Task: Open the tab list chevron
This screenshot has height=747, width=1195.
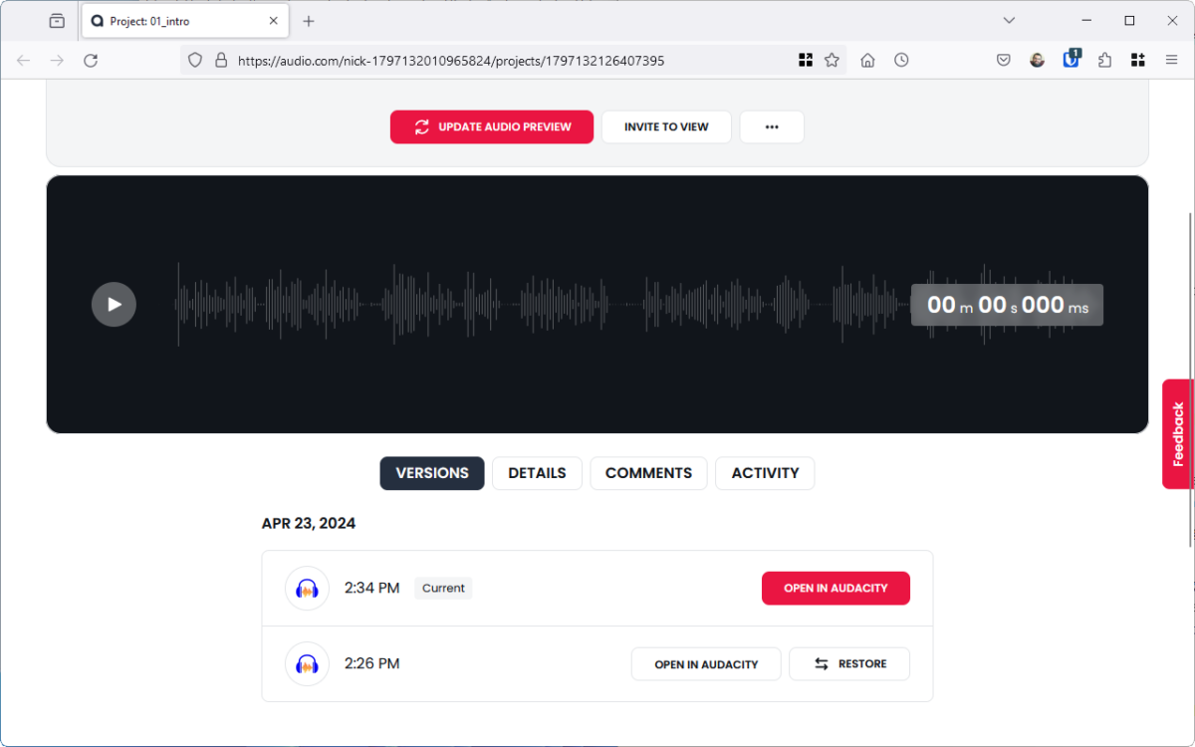Action: pyautogui.click(x=1009, y=20)
